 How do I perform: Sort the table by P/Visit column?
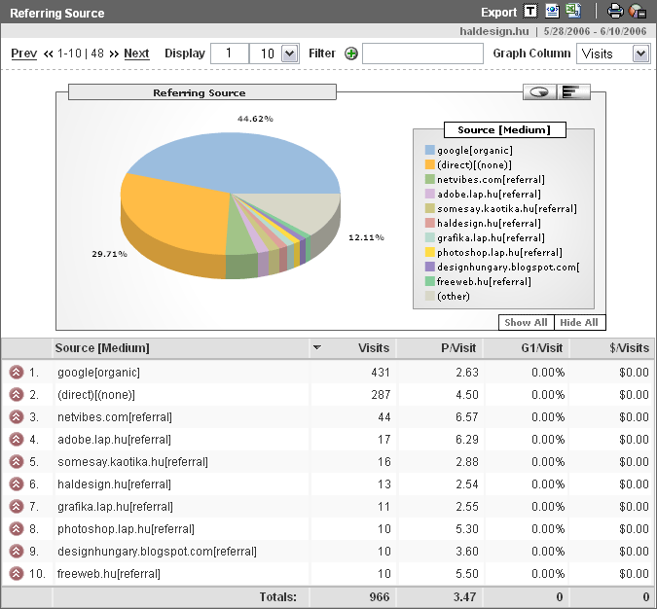click(456, 348)
